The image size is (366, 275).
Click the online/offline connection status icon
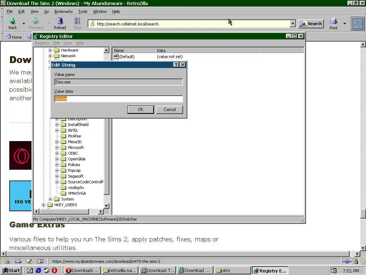tap(346, 261)
